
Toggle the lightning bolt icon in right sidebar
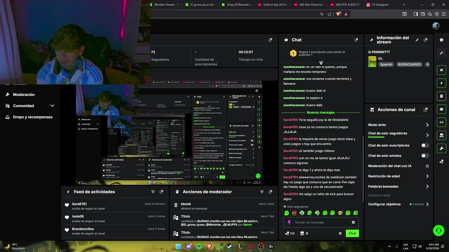[x=441, y=83]
